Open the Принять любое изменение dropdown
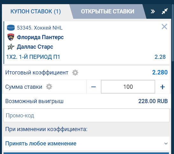 click(x=87, y=143)
